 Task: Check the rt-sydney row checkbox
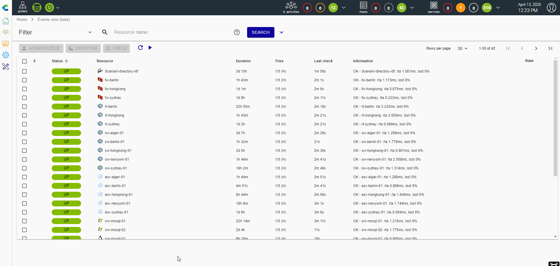pyautogui.click(x=24, y=124)
